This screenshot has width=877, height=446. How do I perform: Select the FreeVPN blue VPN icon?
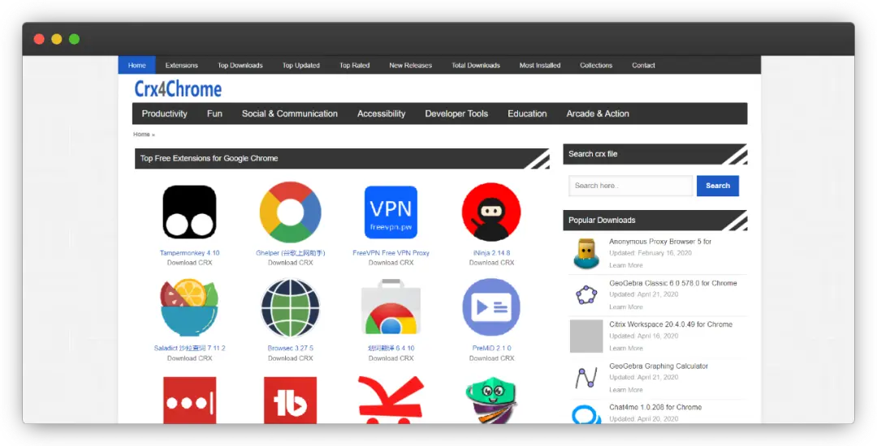[391, 212]
